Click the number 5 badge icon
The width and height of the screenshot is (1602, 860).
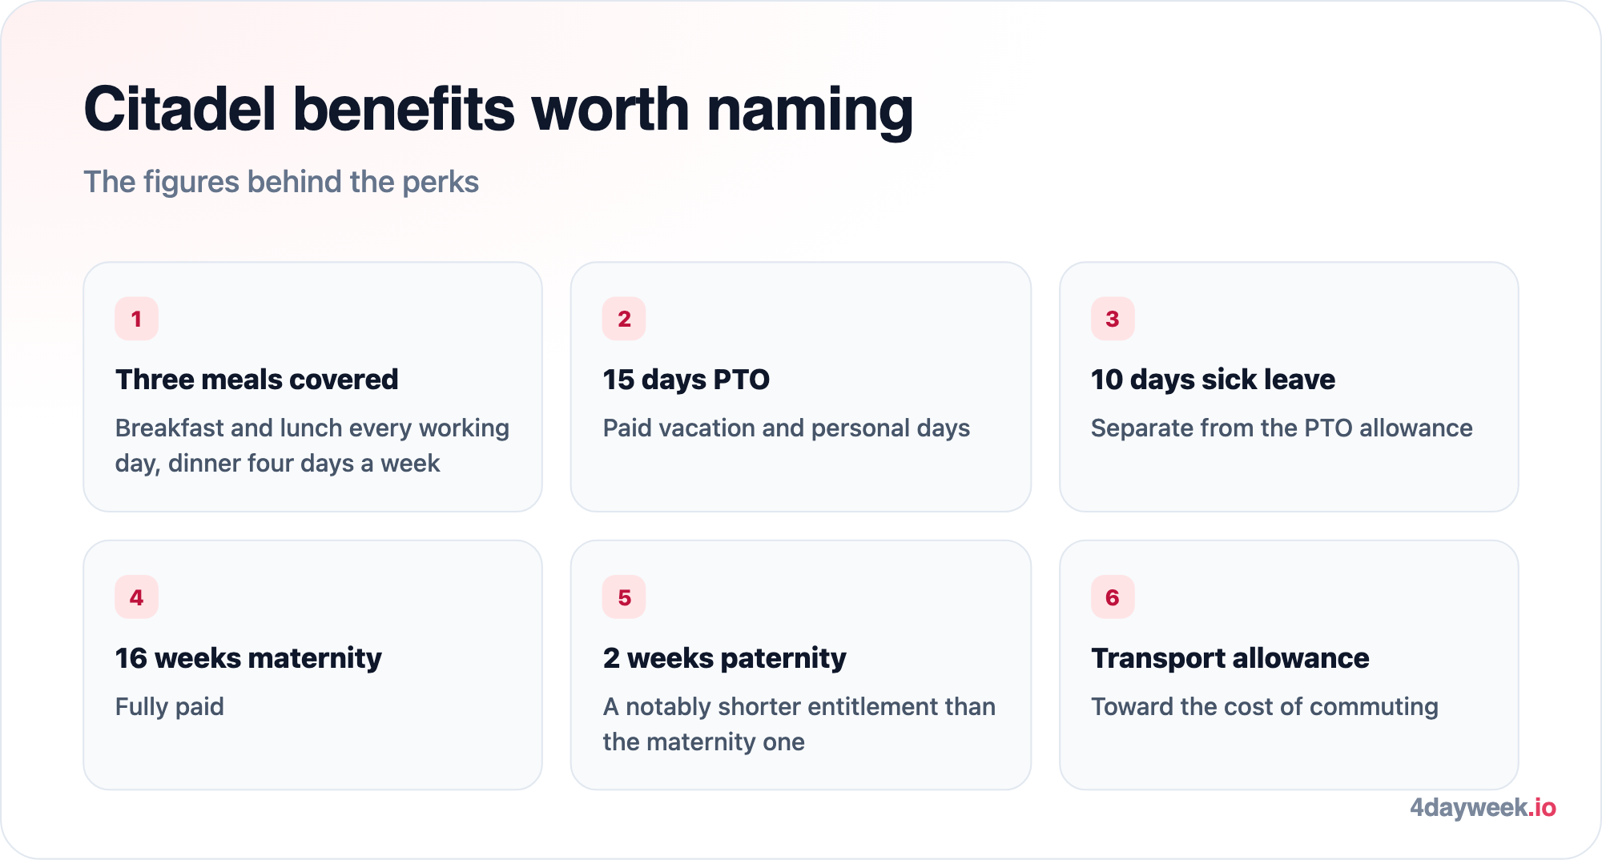pos(624,597)
